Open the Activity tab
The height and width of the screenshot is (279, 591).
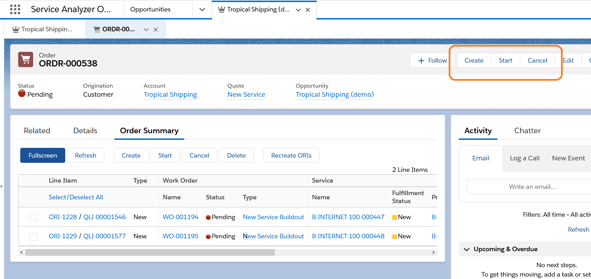[x=478, y=130]
